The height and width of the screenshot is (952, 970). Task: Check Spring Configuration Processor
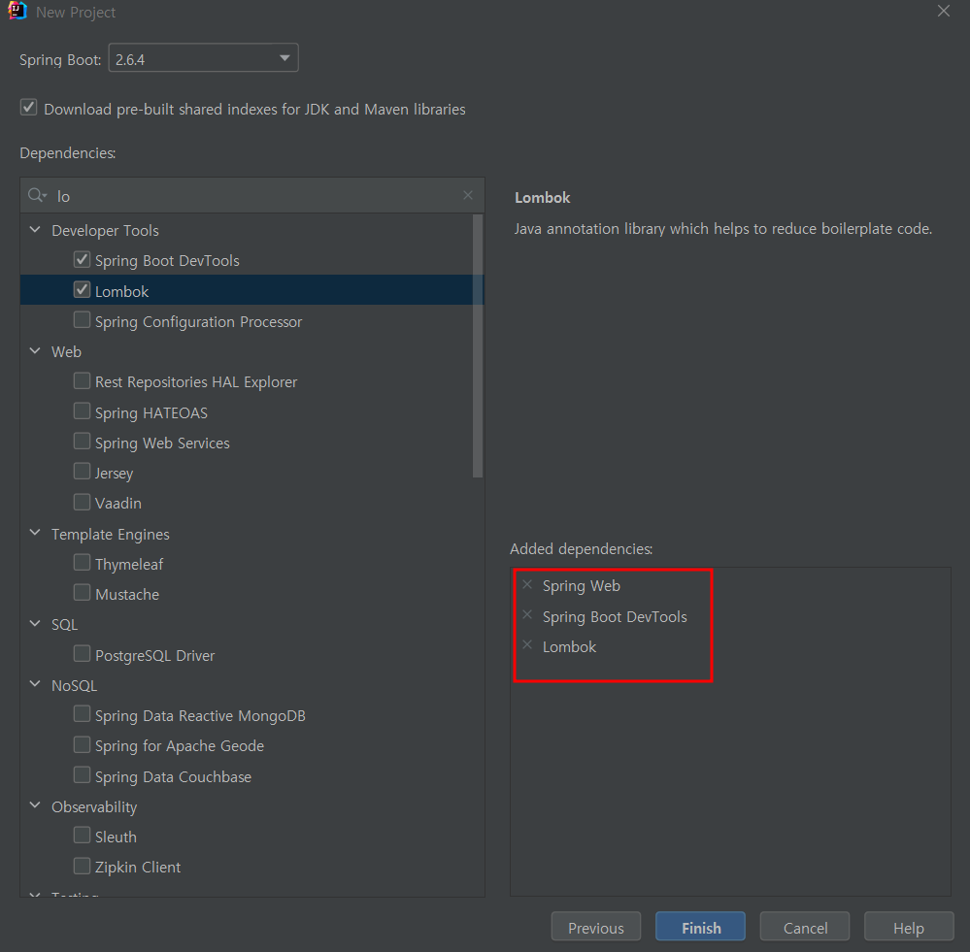pos(82,319)
